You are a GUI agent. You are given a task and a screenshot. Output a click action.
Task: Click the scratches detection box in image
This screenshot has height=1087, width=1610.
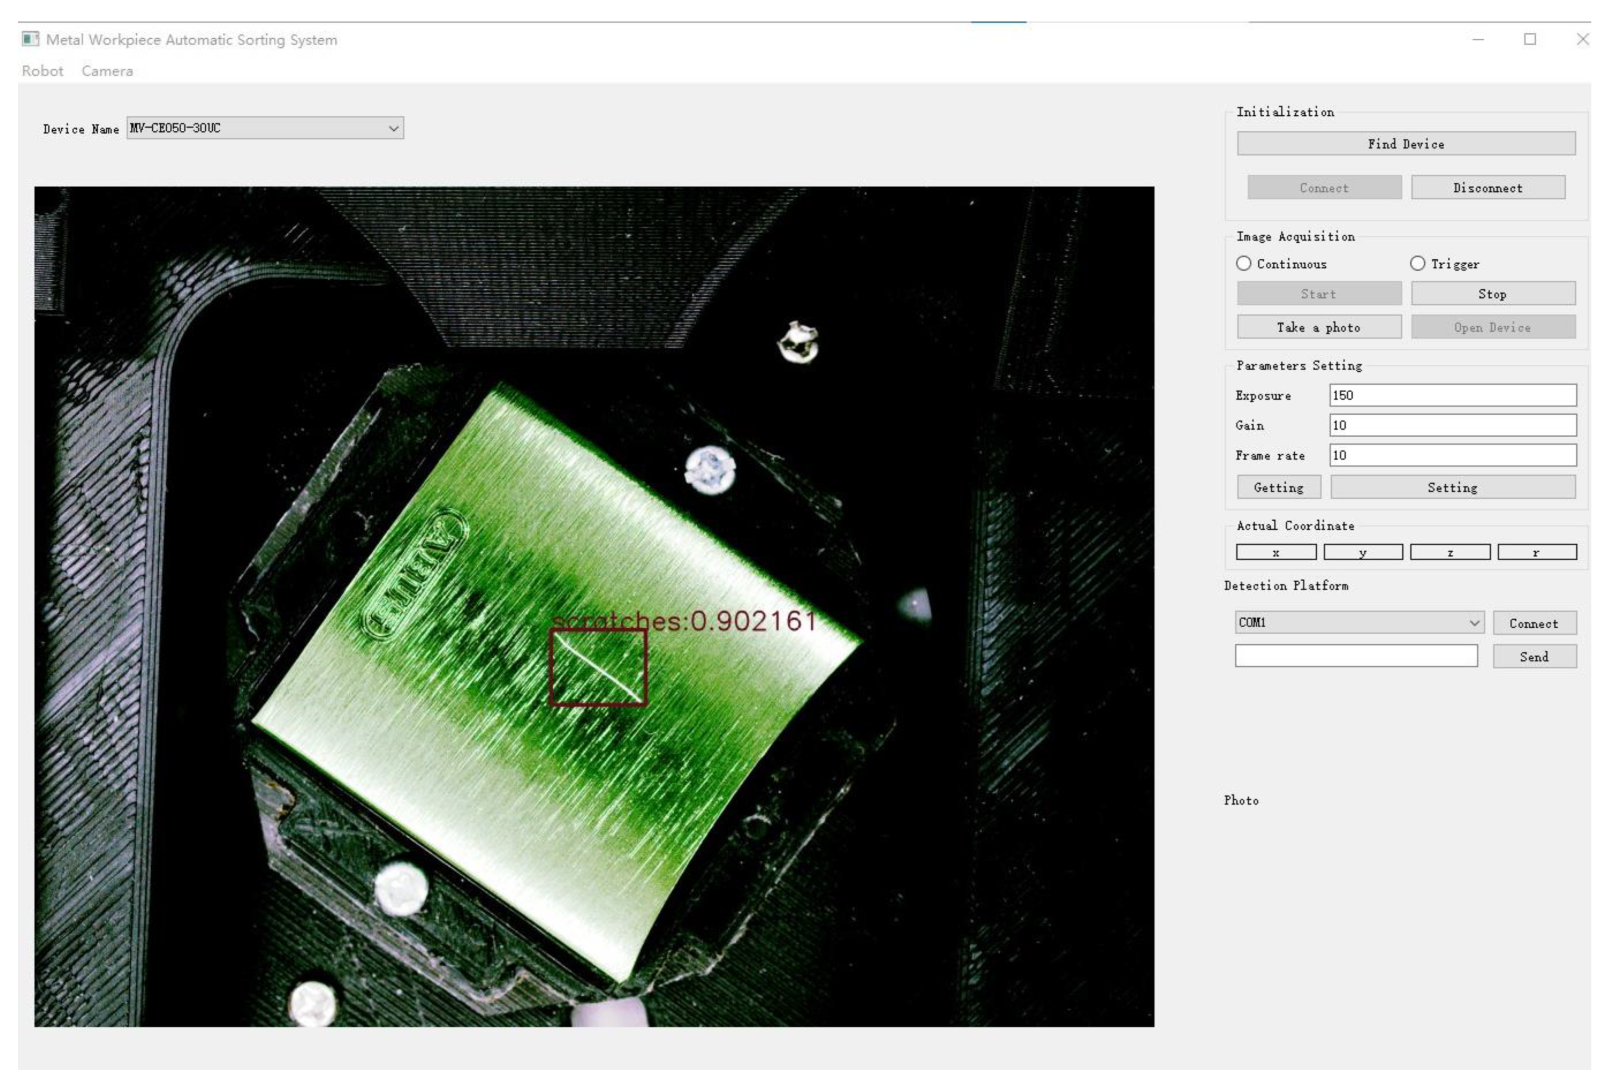pyautogui.click(x=598, y=667)
